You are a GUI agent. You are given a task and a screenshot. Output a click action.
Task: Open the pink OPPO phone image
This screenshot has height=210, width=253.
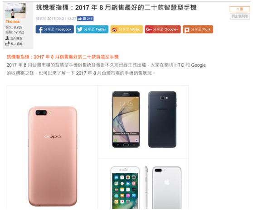tap(53, 156)
